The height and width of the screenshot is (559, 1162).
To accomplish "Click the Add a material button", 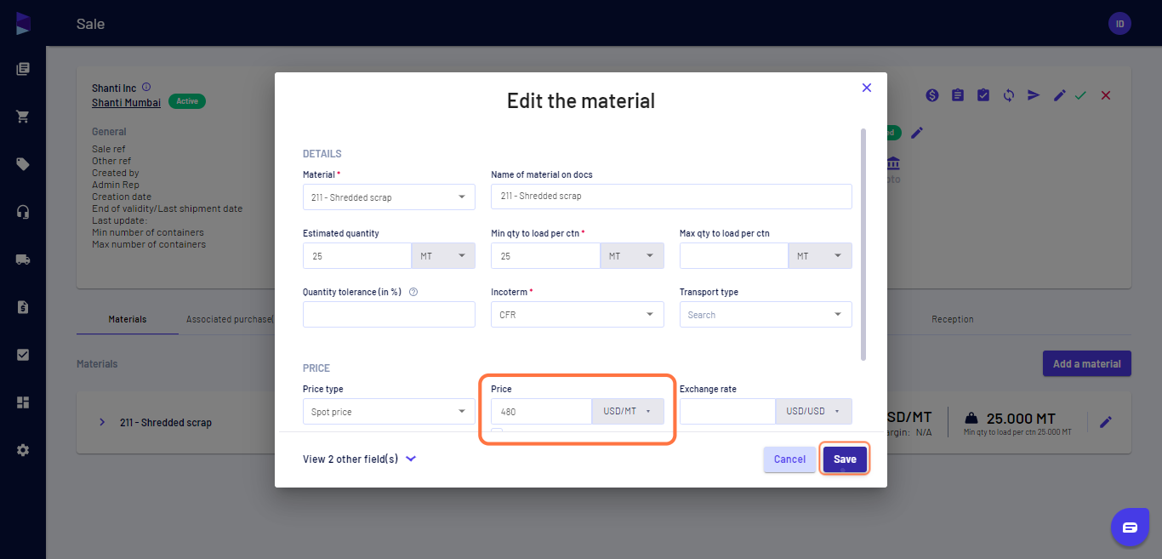I will tap(1087, 363).
